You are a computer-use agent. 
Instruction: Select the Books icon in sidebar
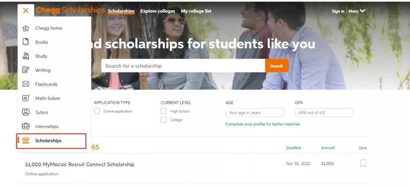(x=26, y=42)
